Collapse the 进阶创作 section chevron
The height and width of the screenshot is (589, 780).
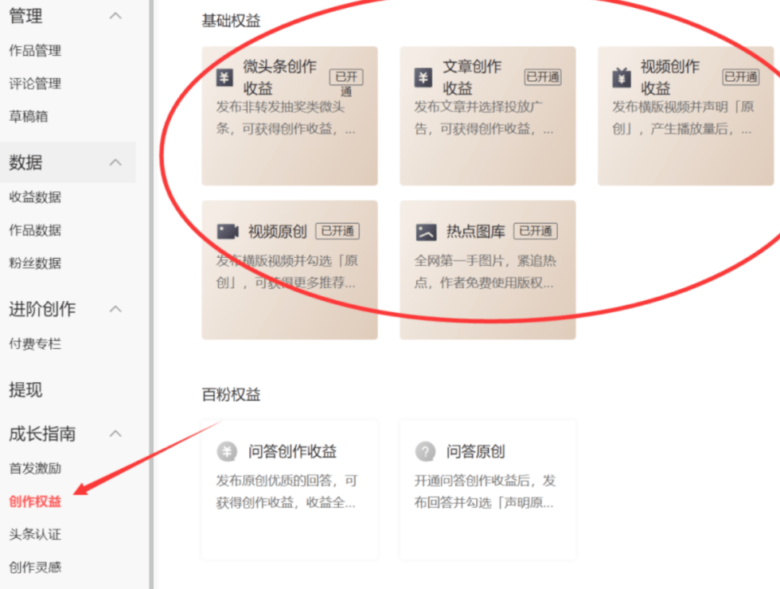[x=115, y=309]
